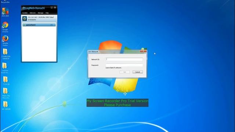Select the gamesfan network row label

coord(31,25)
